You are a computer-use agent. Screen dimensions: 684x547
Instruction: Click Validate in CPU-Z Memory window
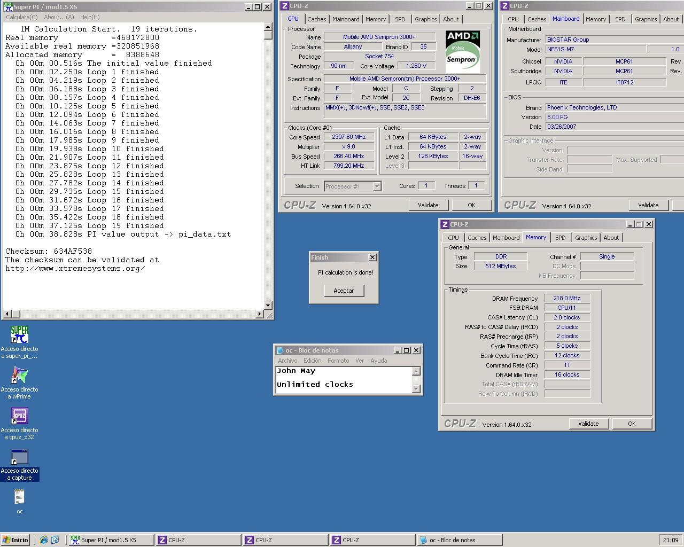(x=588, y=424)
